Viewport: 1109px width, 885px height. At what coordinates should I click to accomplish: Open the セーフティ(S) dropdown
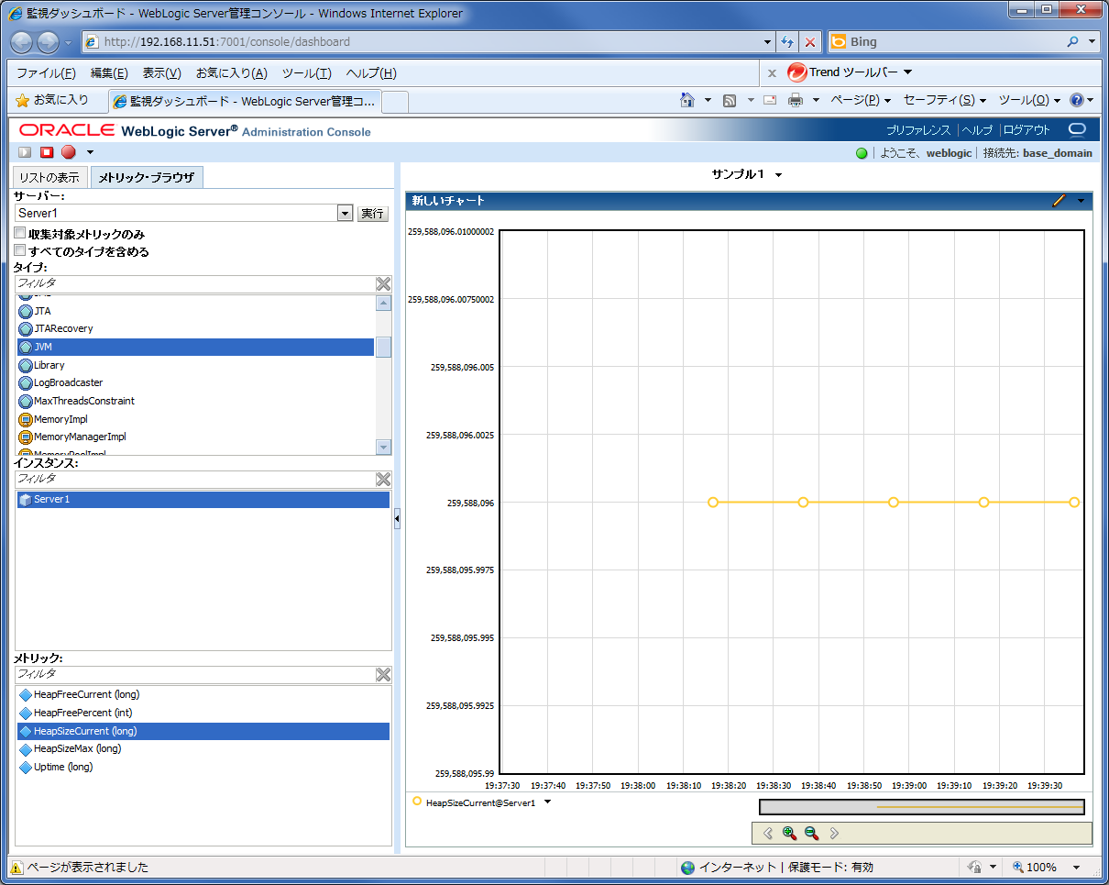click(945, 100)
